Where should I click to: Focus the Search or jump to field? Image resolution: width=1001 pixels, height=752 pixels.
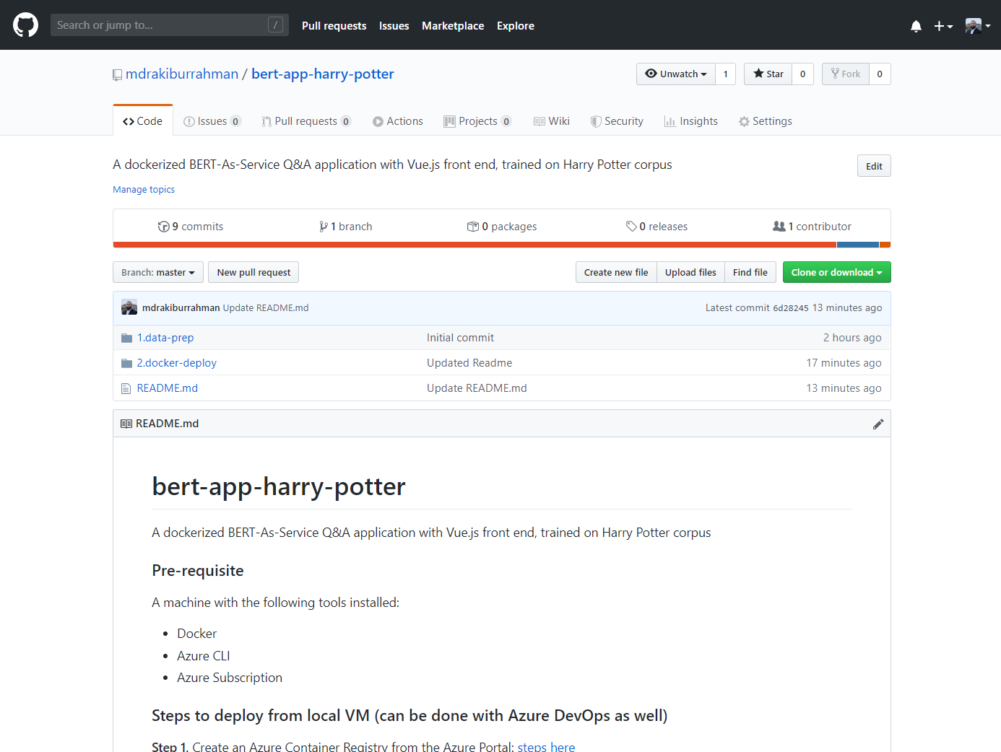coord(169,25)
